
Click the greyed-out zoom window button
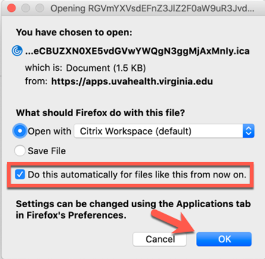pyautogui.click(x=40, y=8)
